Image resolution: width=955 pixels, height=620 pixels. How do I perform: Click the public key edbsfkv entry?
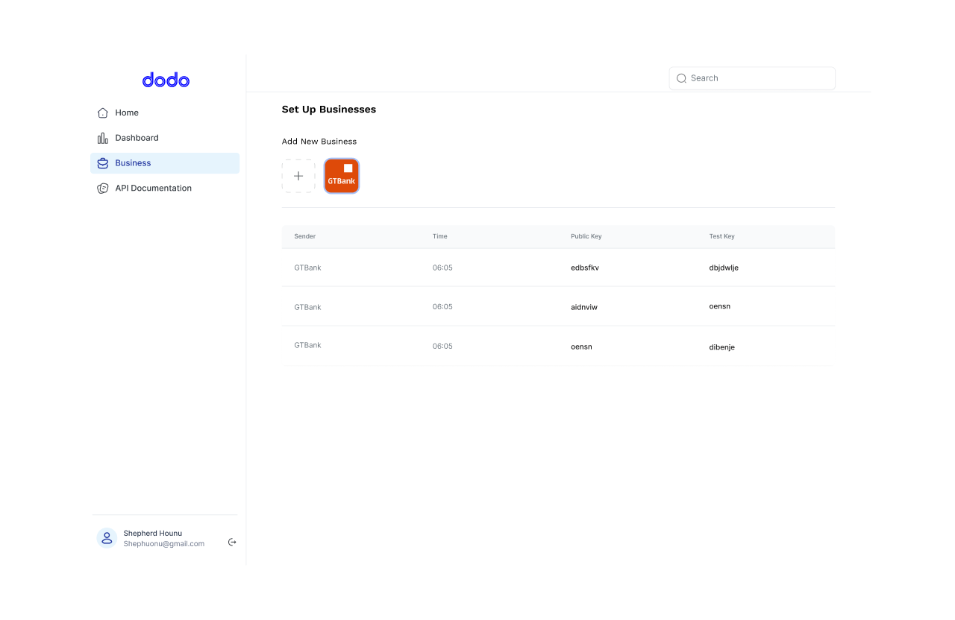tap(586, 268)
